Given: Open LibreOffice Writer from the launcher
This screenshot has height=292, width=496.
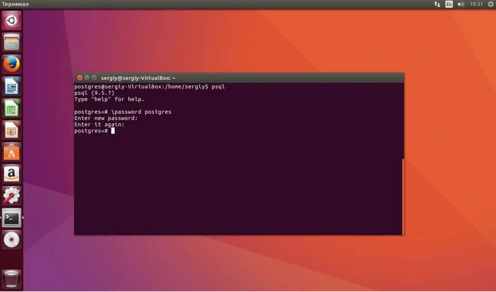Looking at the screenshot, I should coord(12,86).
